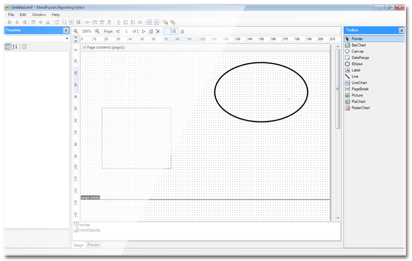
Task: Click the zoom in magnifier icon
Action: click(97, 31)
